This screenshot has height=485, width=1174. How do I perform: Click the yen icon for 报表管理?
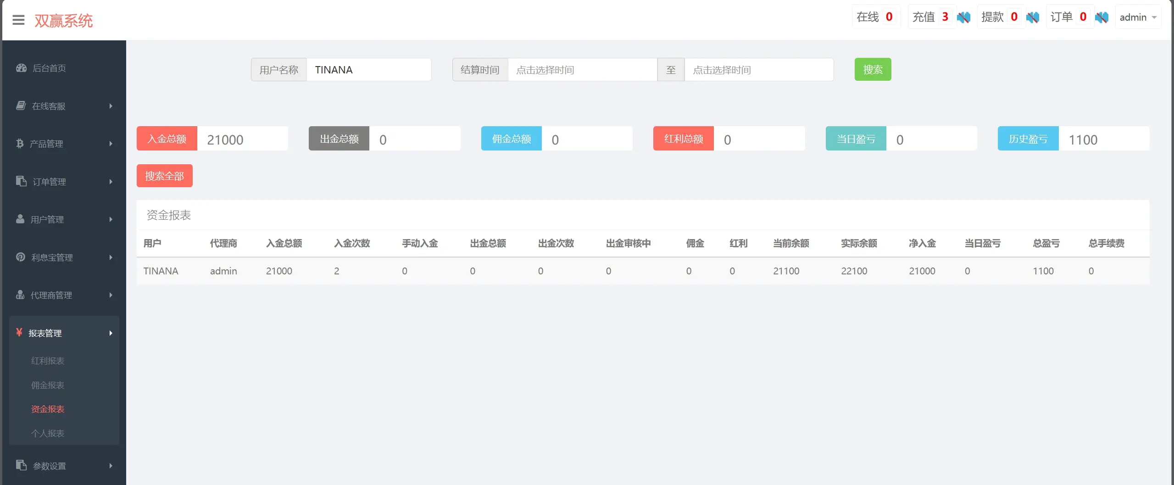click(x=19, y=332)
